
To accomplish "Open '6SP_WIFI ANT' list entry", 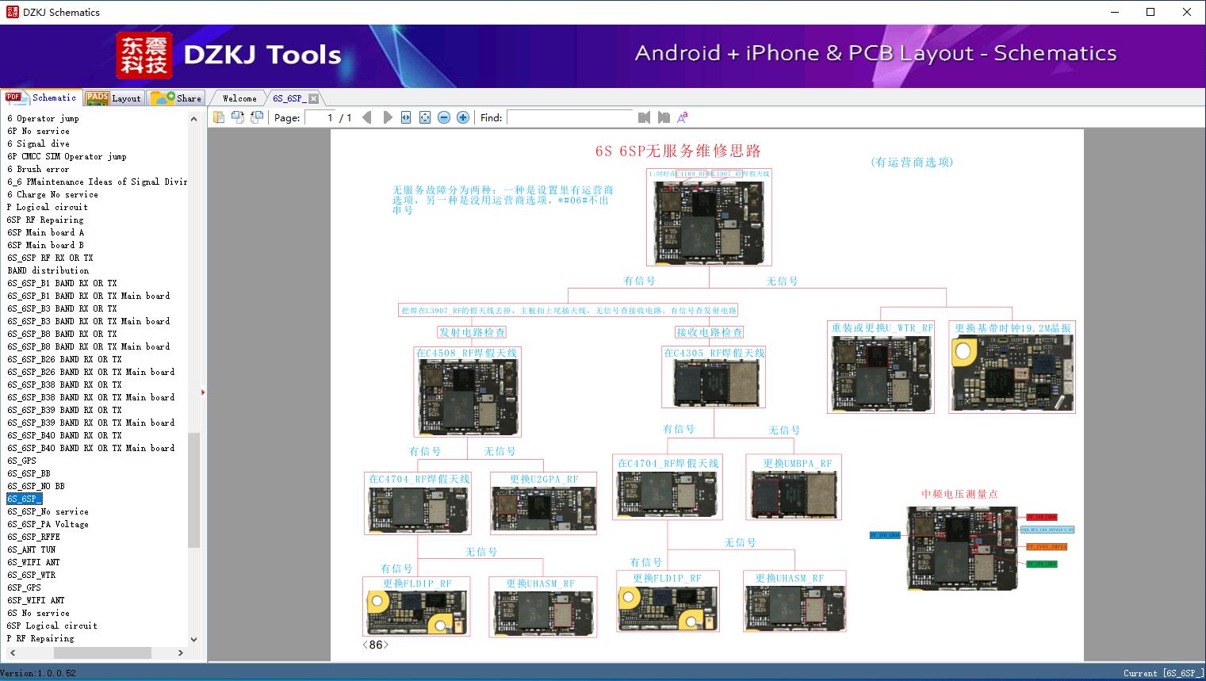I will (36, 600).
